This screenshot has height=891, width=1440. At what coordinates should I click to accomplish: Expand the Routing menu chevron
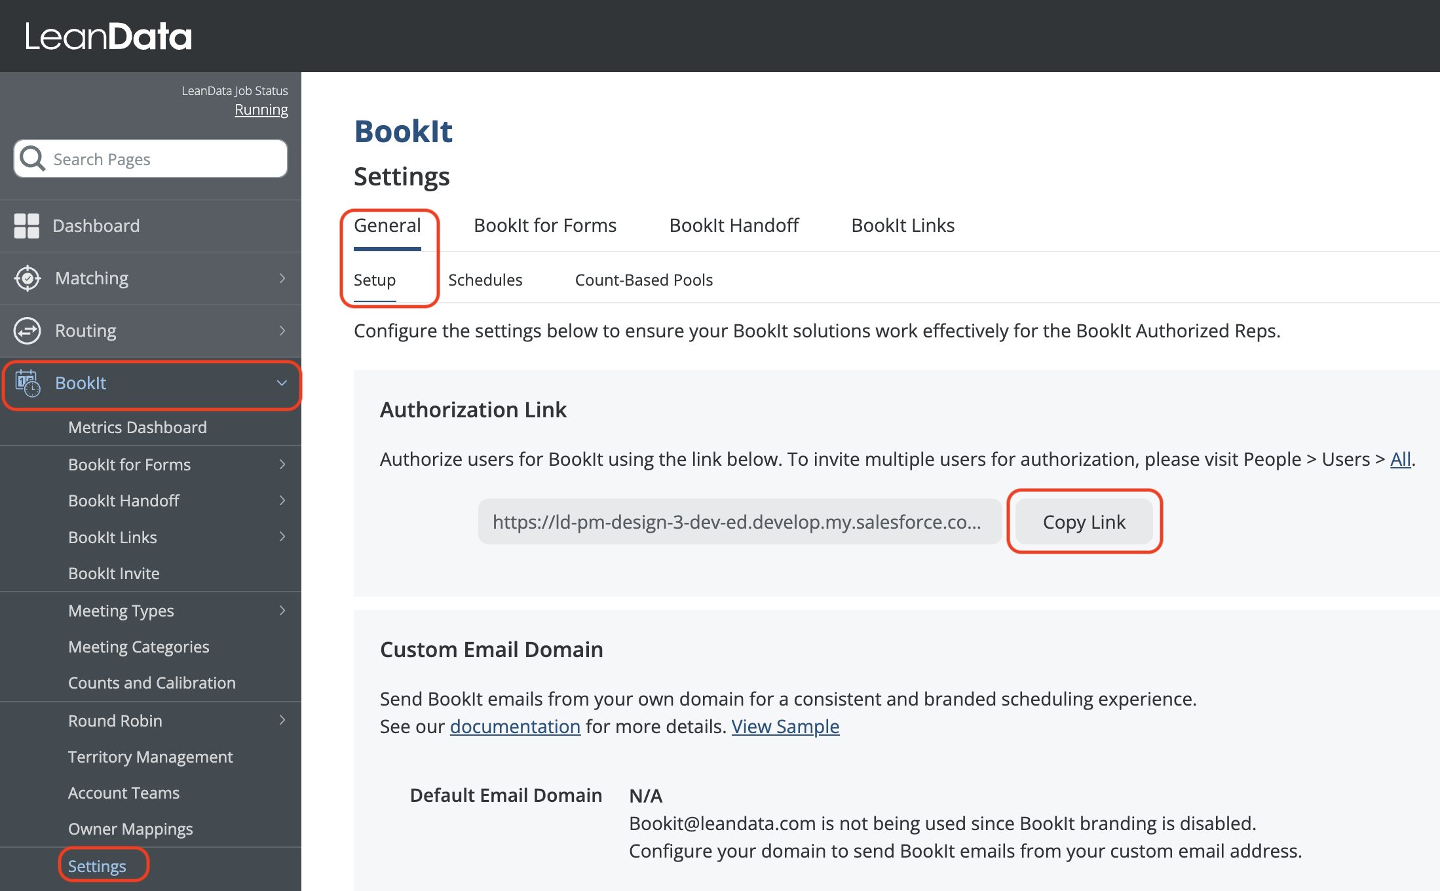282,331
